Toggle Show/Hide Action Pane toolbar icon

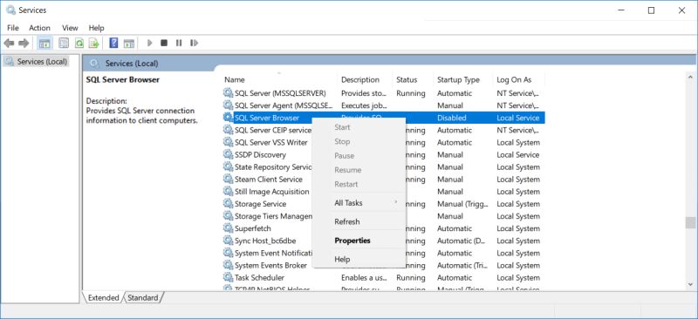[x=129, y=44]
